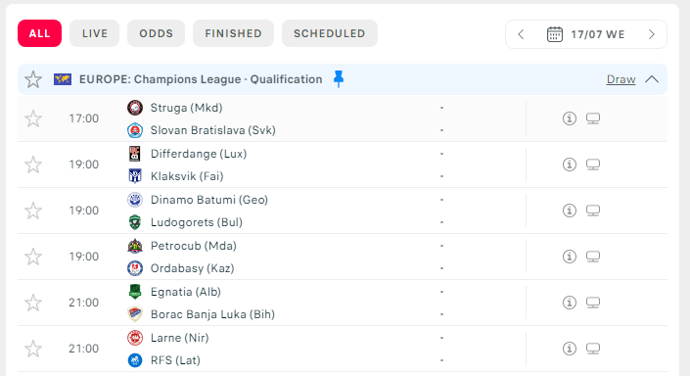
Task: Click TV broadcast icon for Petrocub match
Action: click(593, 257)
